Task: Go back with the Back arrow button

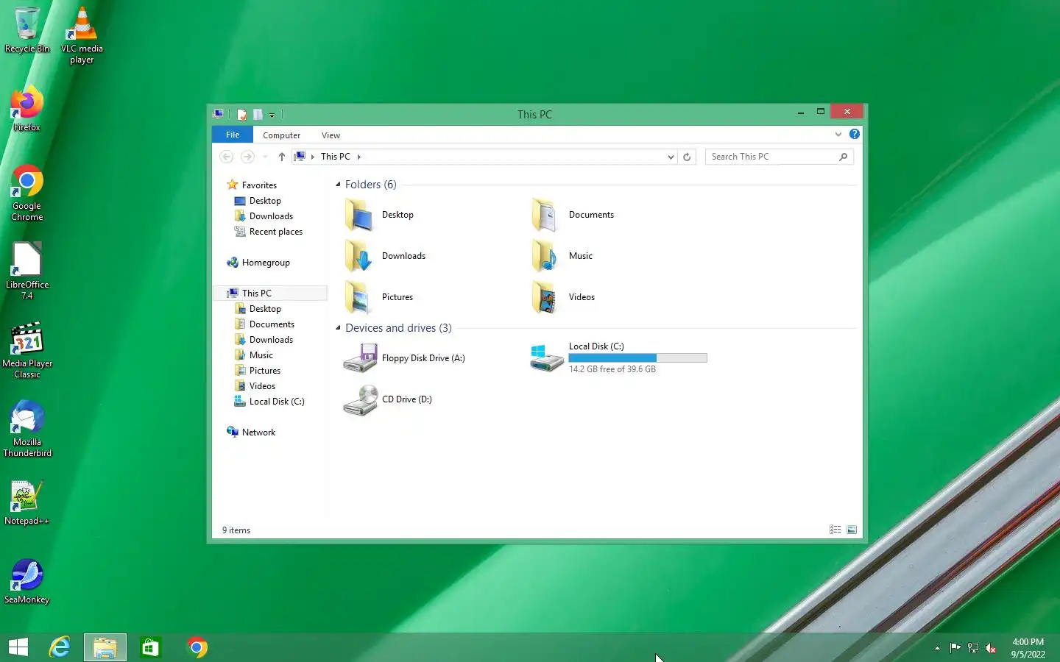Action: [227, 157]
